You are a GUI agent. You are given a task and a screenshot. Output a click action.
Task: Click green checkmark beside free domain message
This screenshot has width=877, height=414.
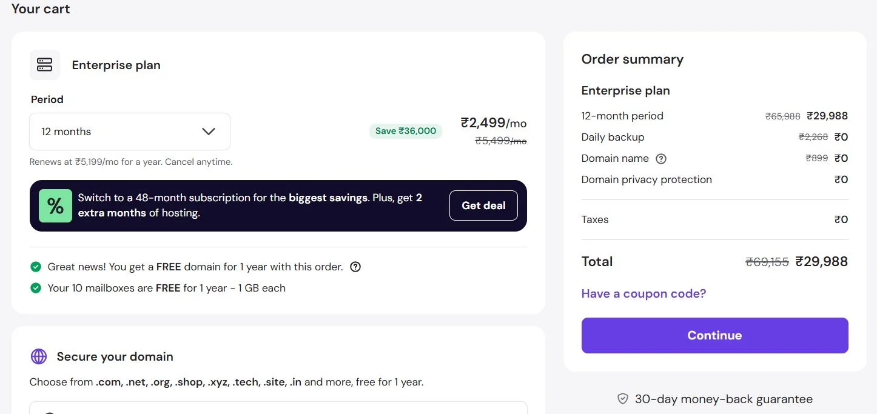point(36,267)
